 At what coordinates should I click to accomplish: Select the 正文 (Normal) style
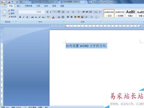pos(109,14)
